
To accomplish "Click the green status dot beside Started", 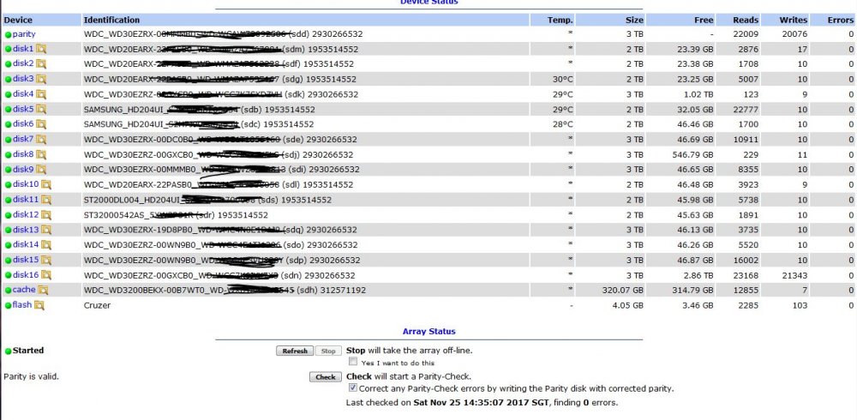I will [9, 351].
